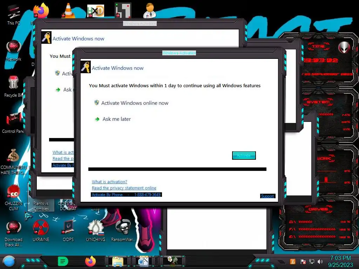This screenshot has height=269, width=359.
Task: Open HxD hex editor desktop shortcut
Action: 95,11
